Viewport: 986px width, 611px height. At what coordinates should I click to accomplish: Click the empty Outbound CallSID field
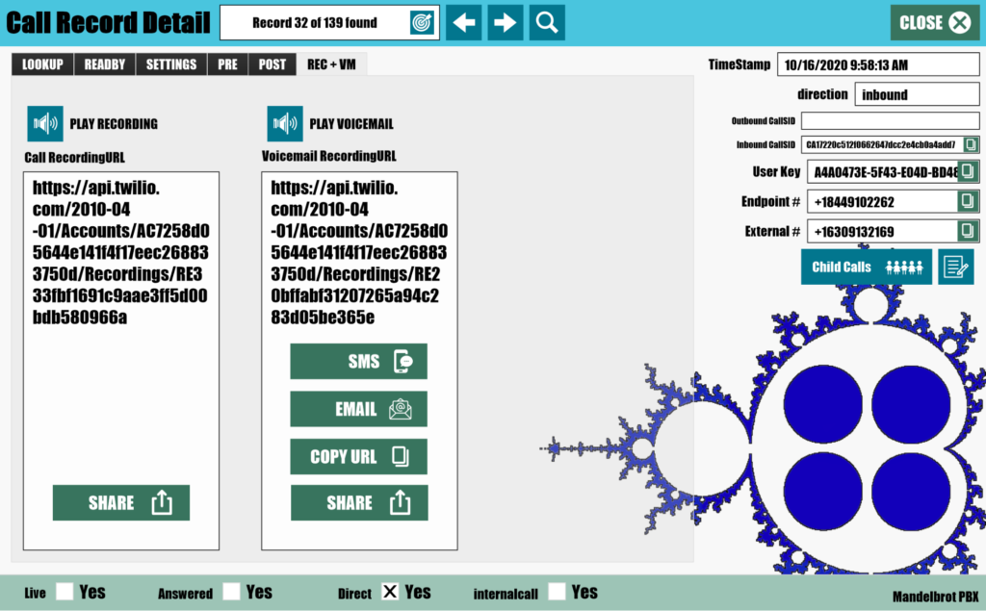click(890, 120)
